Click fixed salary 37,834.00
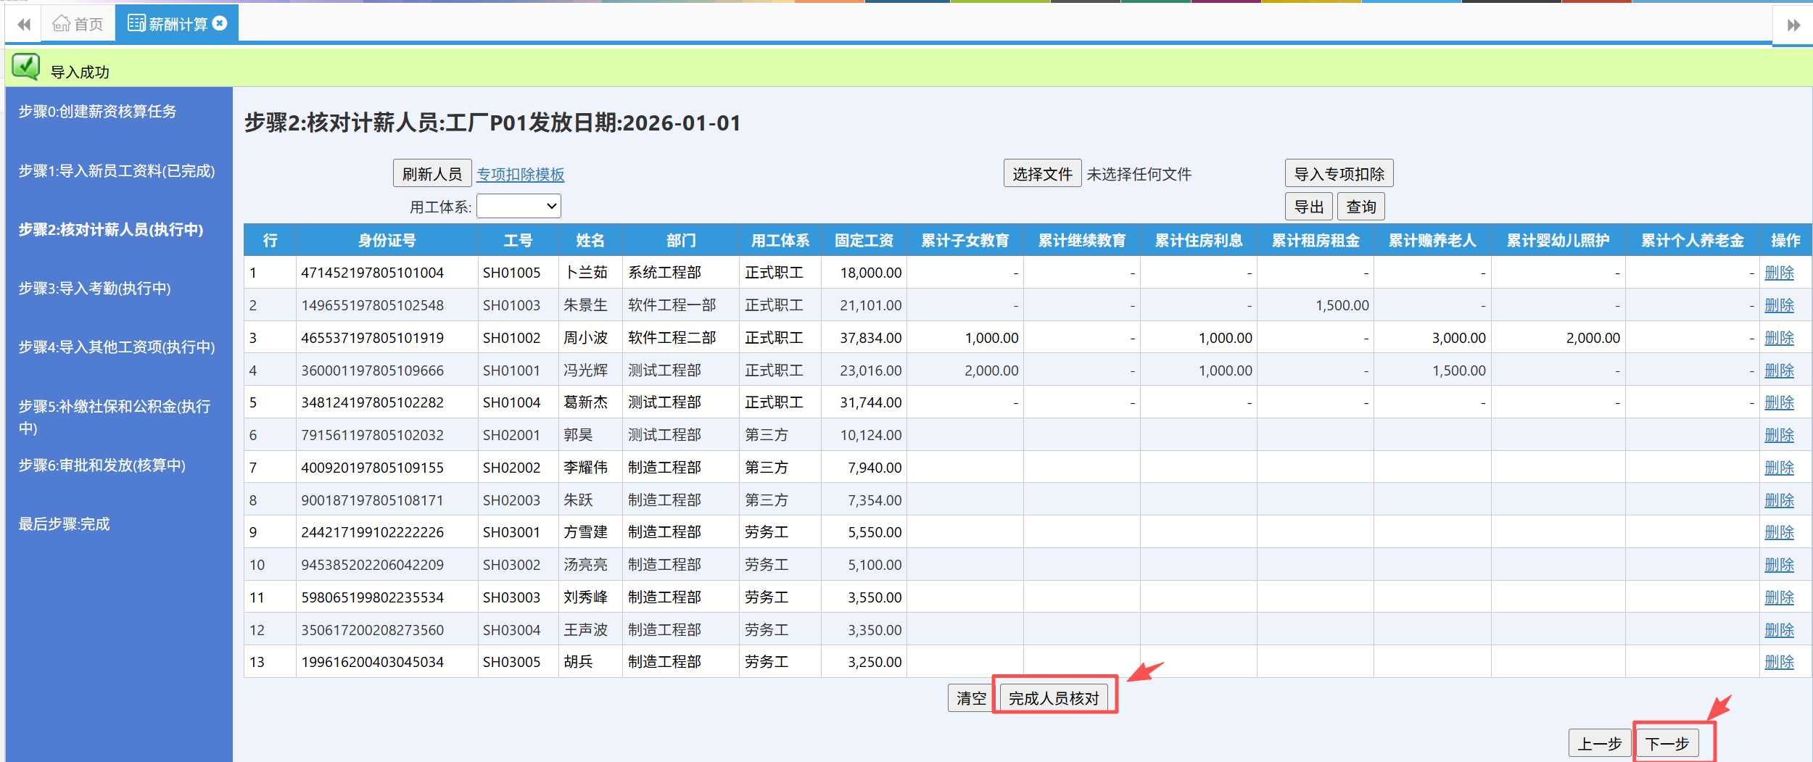This screenshot has width=1813, height=762. pos(870,338)
